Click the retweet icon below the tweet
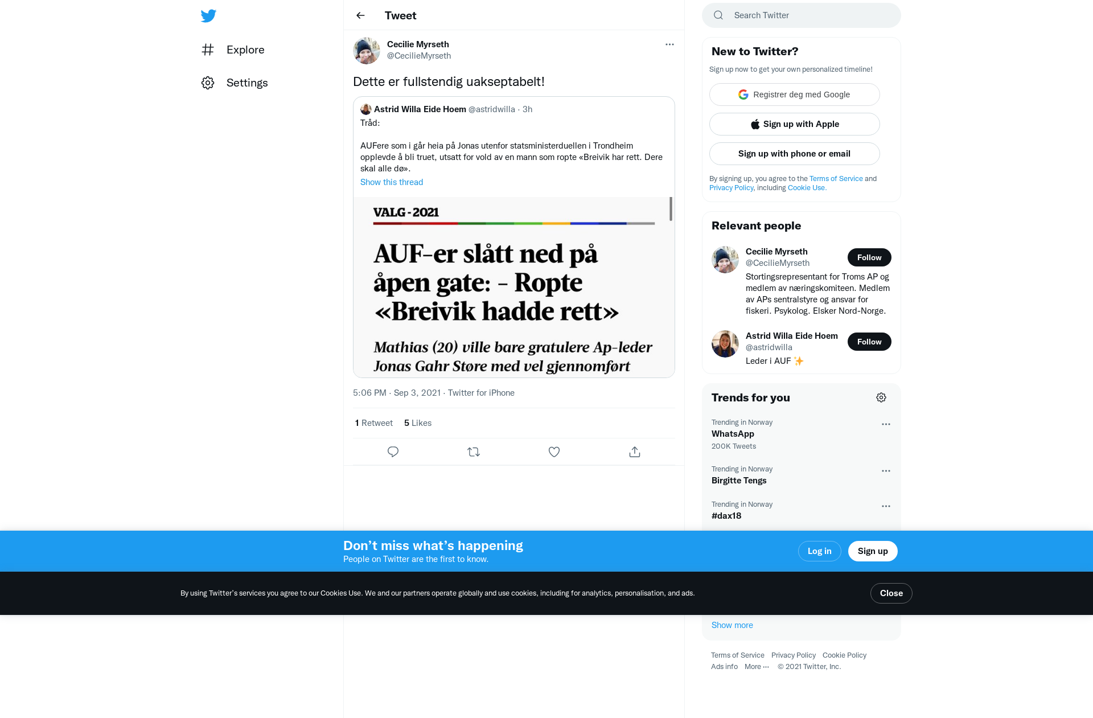The width and height of the screenshot is (1093, 718). 474,452
